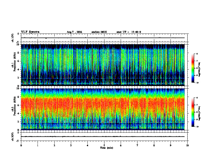Select the date text 'Aug.7 , 2026'

(74, 32)
